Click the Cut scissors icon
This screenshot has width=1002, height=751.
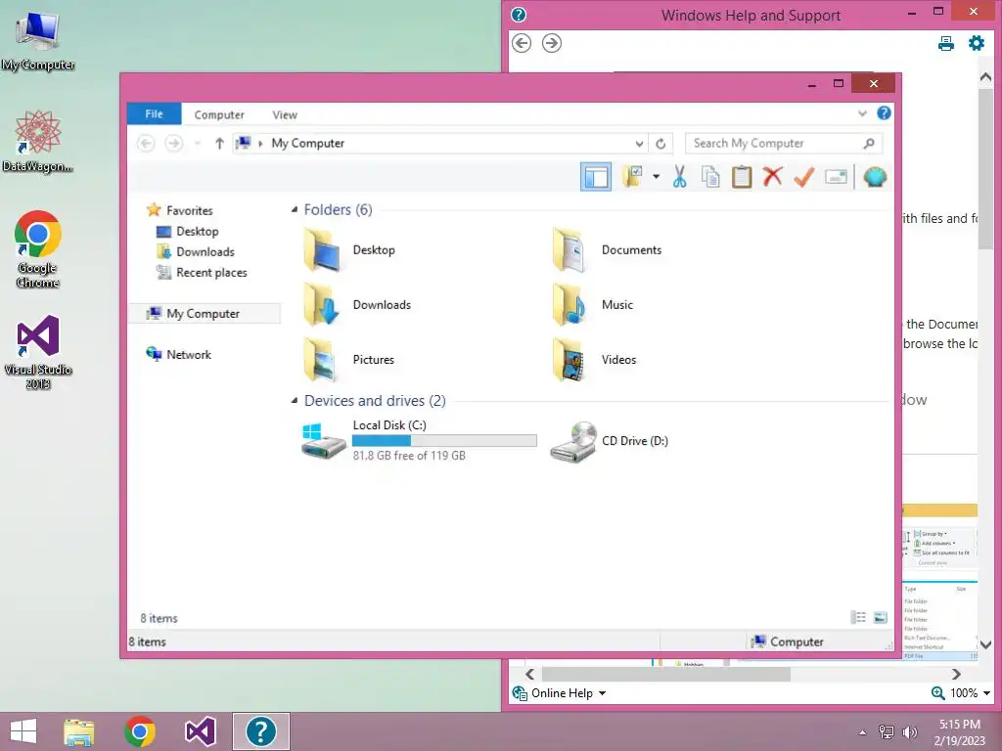coord(679,177)
